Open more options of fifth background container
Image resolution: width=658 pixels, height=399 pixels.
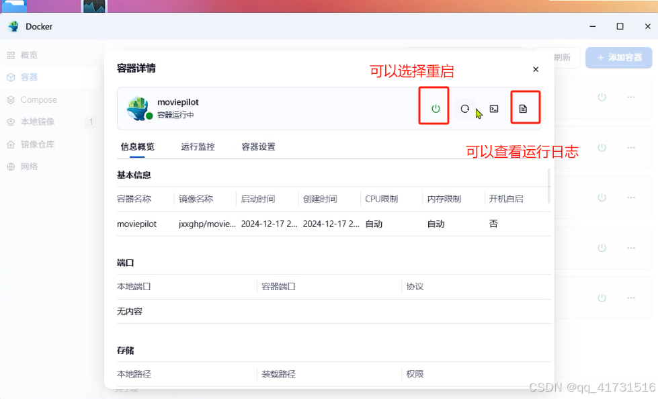coord(630,298)
